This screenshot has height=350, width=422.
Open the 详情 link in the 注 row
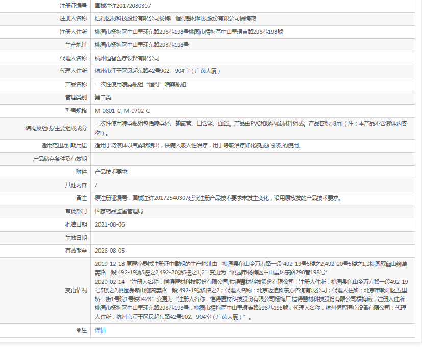pos(100,330)
